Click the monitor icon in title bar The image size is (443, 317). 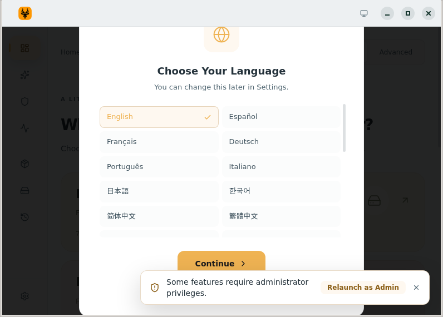pos(364,13)
